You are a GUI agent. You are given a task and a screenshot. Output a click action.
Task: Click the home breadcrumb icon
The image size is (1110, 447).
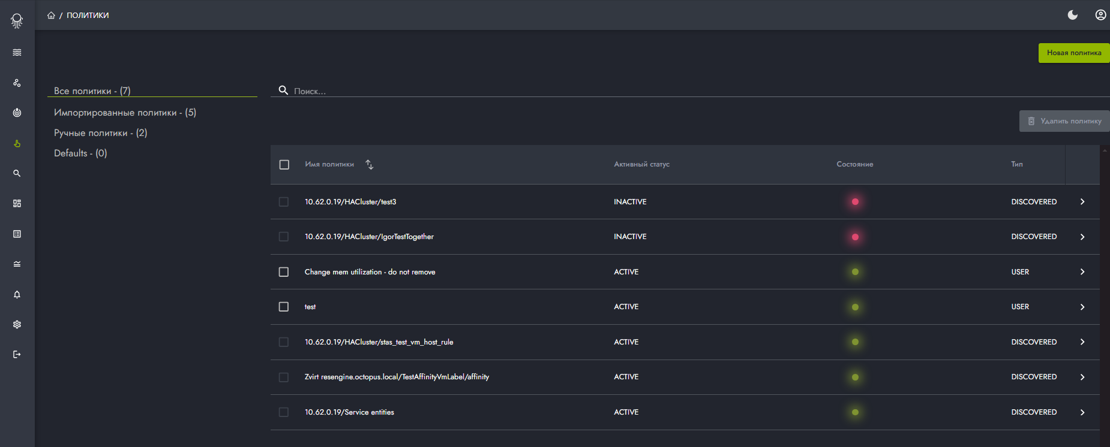[51, 15]
